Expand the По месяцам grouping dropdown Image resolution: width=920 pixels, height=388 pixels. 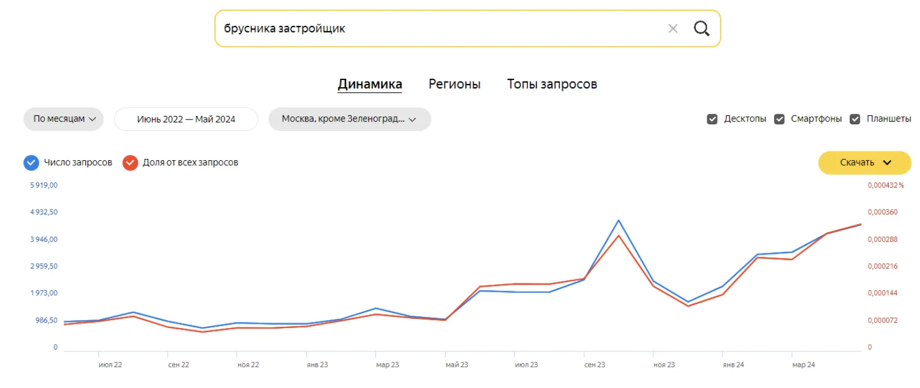tap(64, 119)
